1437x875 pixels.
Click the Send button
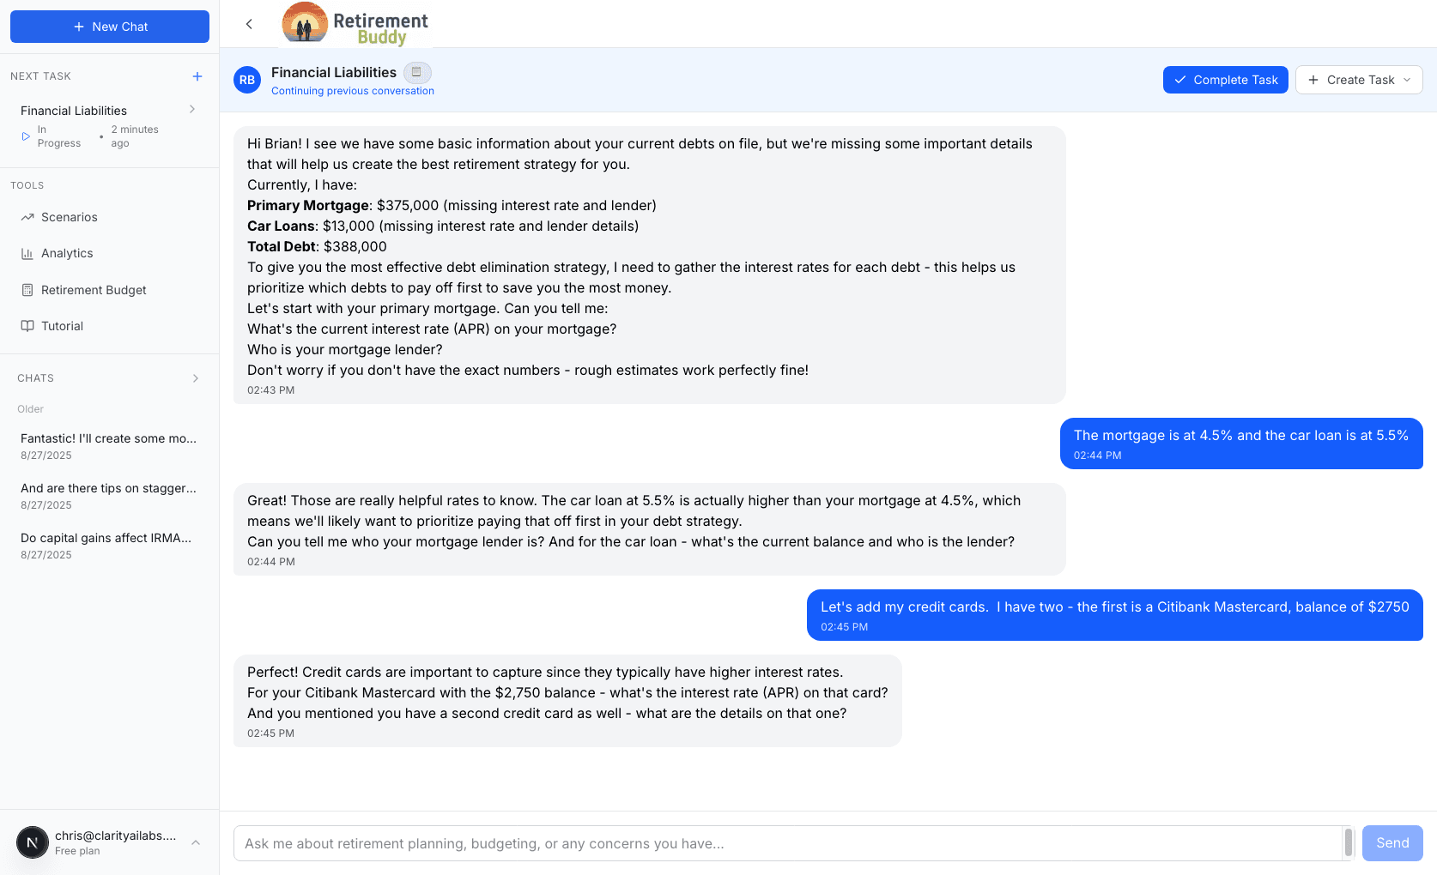coord(1392,843)
